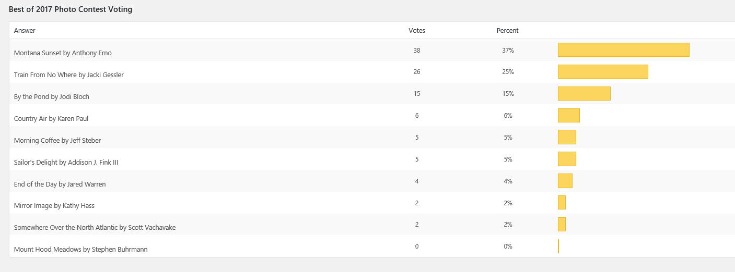Click the Votes column header
735x272 pixels.
tap(416, 31)
